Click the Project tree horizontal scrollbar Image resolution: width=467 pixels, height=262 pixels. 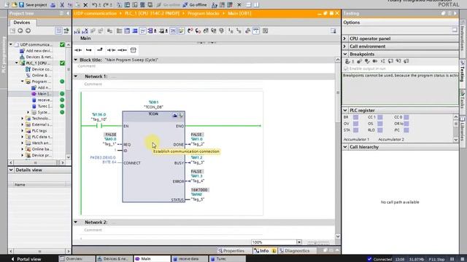36,162
